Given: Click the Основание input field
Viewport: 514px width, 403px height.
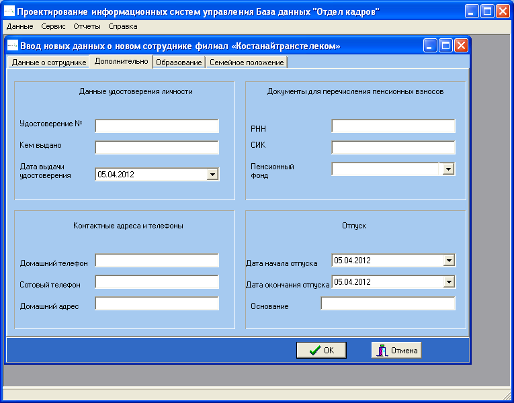Looking at the screenshot, I should (x=388, y=304).
